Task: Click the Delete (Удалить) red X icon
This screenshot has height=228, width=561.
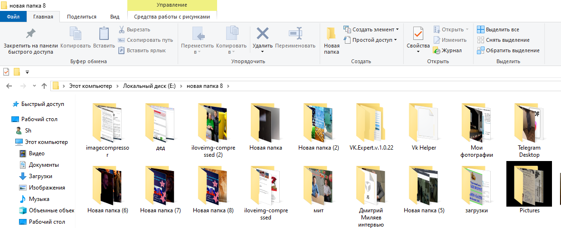Action: click(x=262, y=33)
